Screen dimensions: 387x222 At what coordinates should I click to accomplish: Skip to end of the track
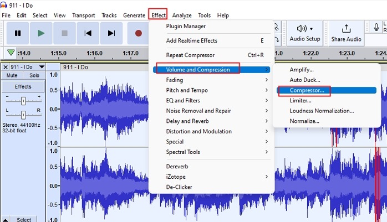[111, 33]
